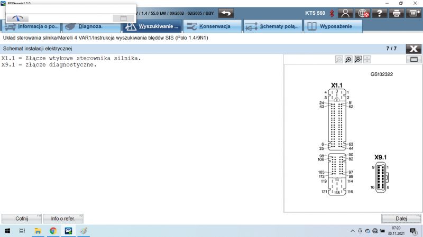Open the notification center icon
The width and height of the screenshot is (423, 237).
(413, 231)
